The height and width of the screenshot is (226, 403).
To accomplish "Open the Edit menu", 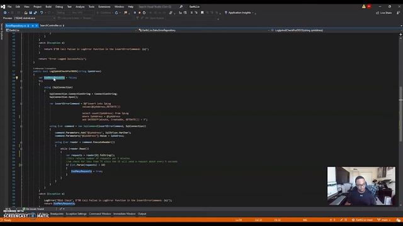I will 18,7.
